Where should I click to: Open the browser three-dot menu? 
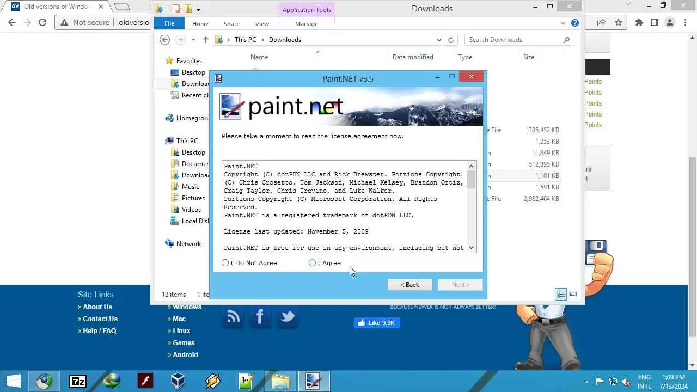coord(685,22)
